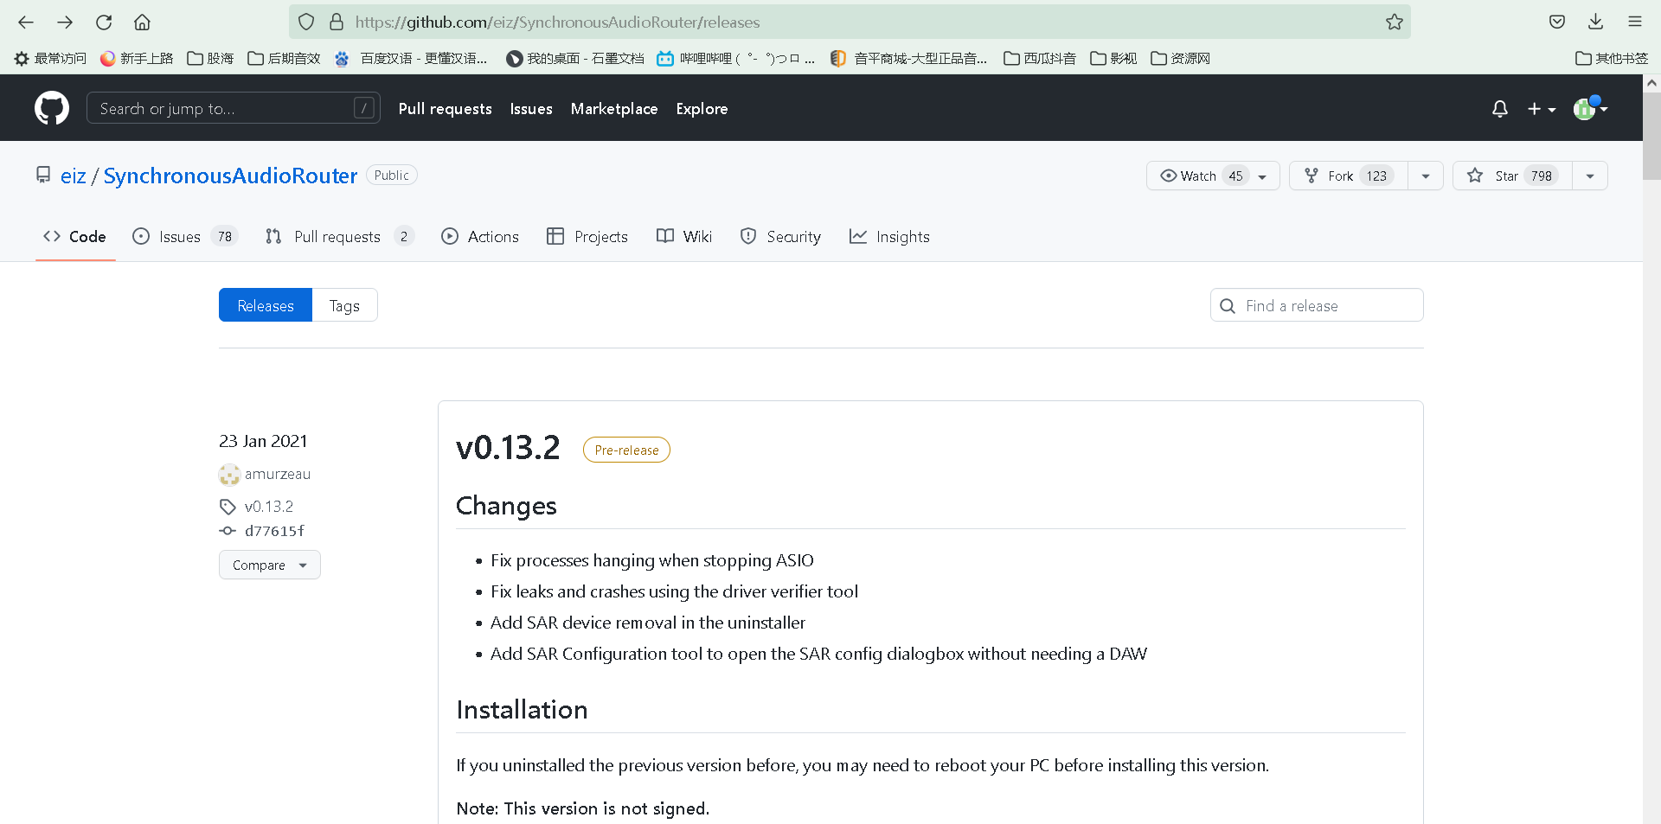Reload the page with the refresh icon

click(x=104, y=22)
